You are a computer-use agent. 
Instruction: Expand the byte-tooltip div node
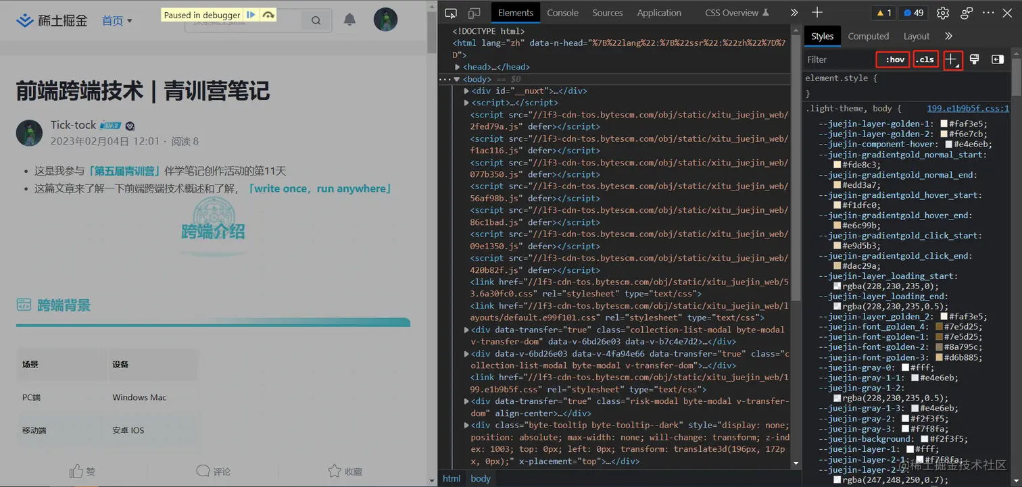(x=466, y=426)
